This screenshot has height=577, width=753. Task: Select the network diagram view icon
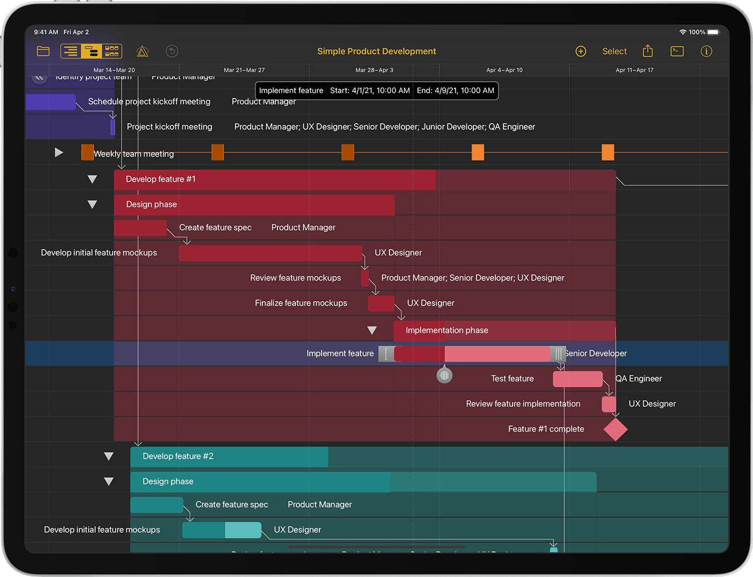click(x=112, y=51)
